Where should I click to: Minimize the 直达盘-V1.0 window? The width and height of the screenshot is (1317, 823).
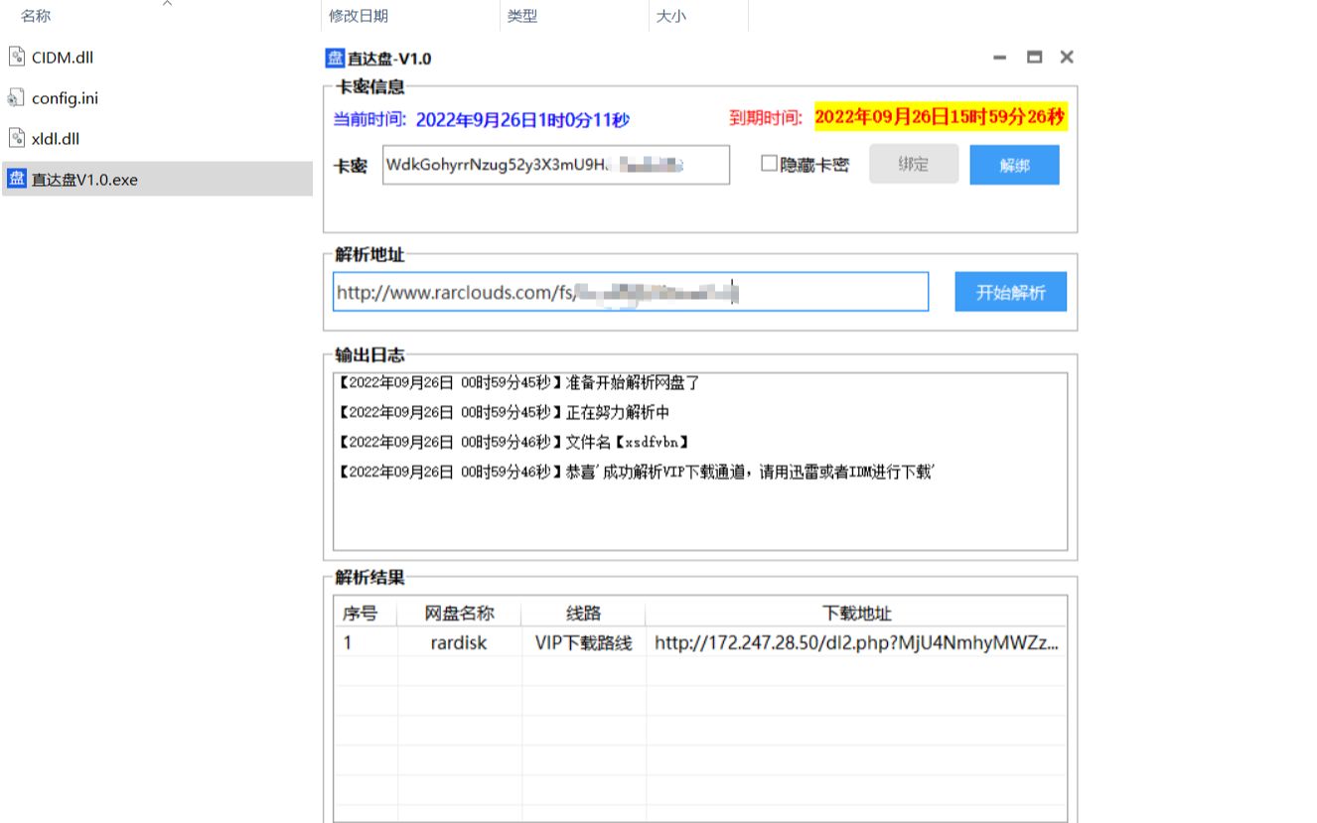tap(1000, 58)
